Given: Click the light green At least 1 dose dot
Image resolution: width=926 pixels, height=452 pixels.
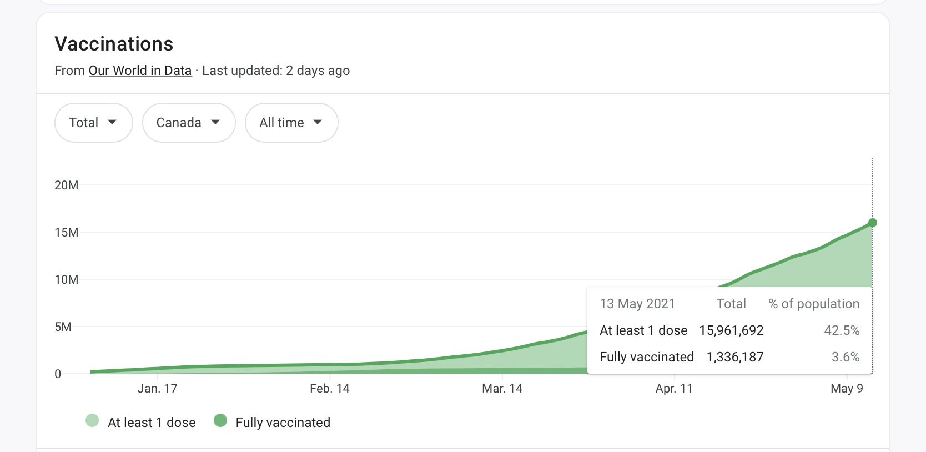Looking at the screenshot, I should pos(92,421).
